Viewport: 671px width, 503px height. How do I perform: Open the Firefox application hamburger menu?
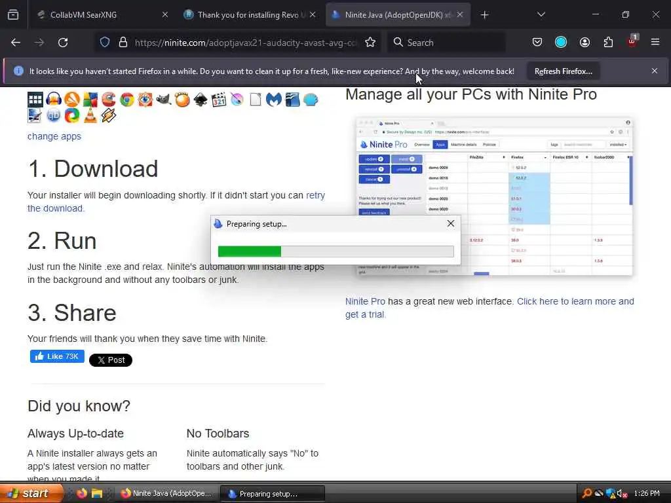coord(655,43)
